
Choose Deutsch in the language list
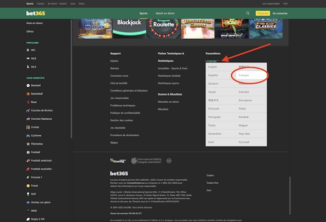pyautogui.click(x=213, y=83)
